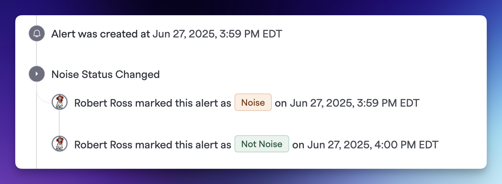
Task: Click timeline connector between the two avatars
Action: [x=59, y=123]
